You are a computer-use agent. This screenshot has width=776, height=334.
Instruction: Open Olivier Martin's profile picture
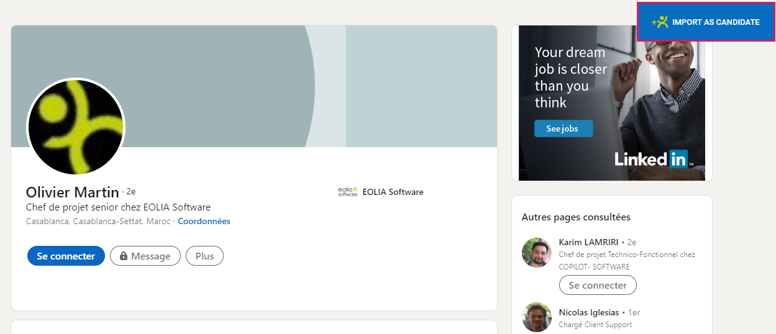[x=76, y=127]
